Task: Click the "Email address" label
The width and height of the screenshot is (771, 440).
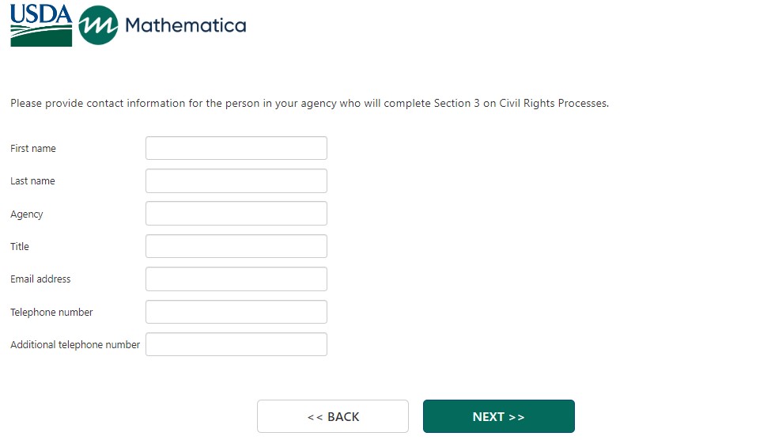Action: pos(40,279)
